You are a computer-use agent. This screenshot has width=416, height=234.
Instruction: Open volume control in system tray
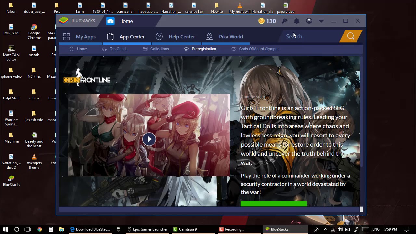(340, 229)
